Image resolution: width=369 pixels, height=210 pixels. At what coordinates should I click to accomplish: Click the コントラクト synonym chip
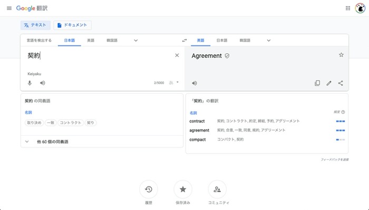click(x=71, y=123)
